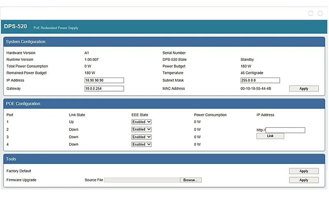Screen dimensions: 329x200
Task: Click the Power Budget value 180 W
Action: click(x=246, y=66)
